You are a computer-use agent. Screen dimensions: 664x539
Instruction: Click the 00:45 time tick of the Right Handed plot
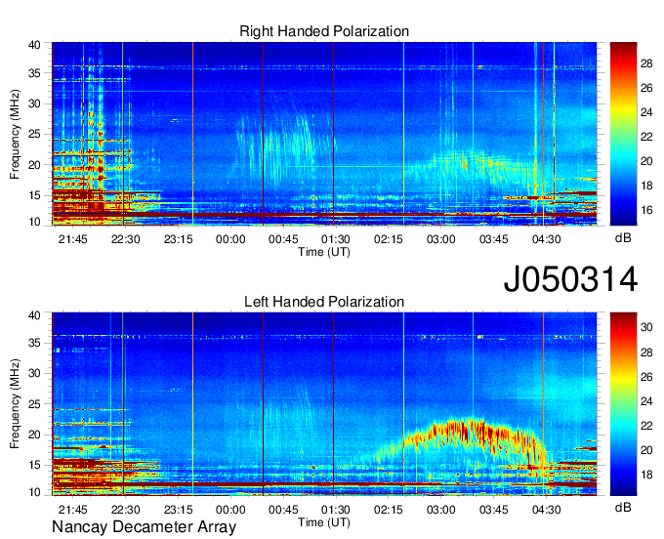283,239
